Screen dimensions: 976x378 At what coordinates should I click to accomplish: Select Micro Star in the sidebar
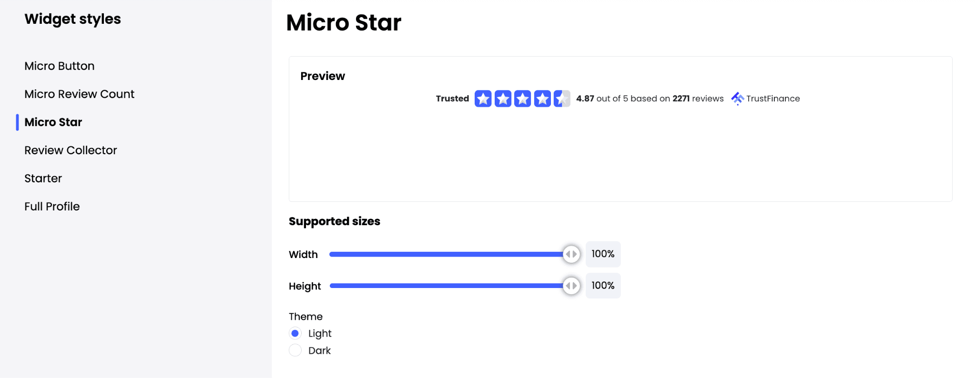[53, 122]
